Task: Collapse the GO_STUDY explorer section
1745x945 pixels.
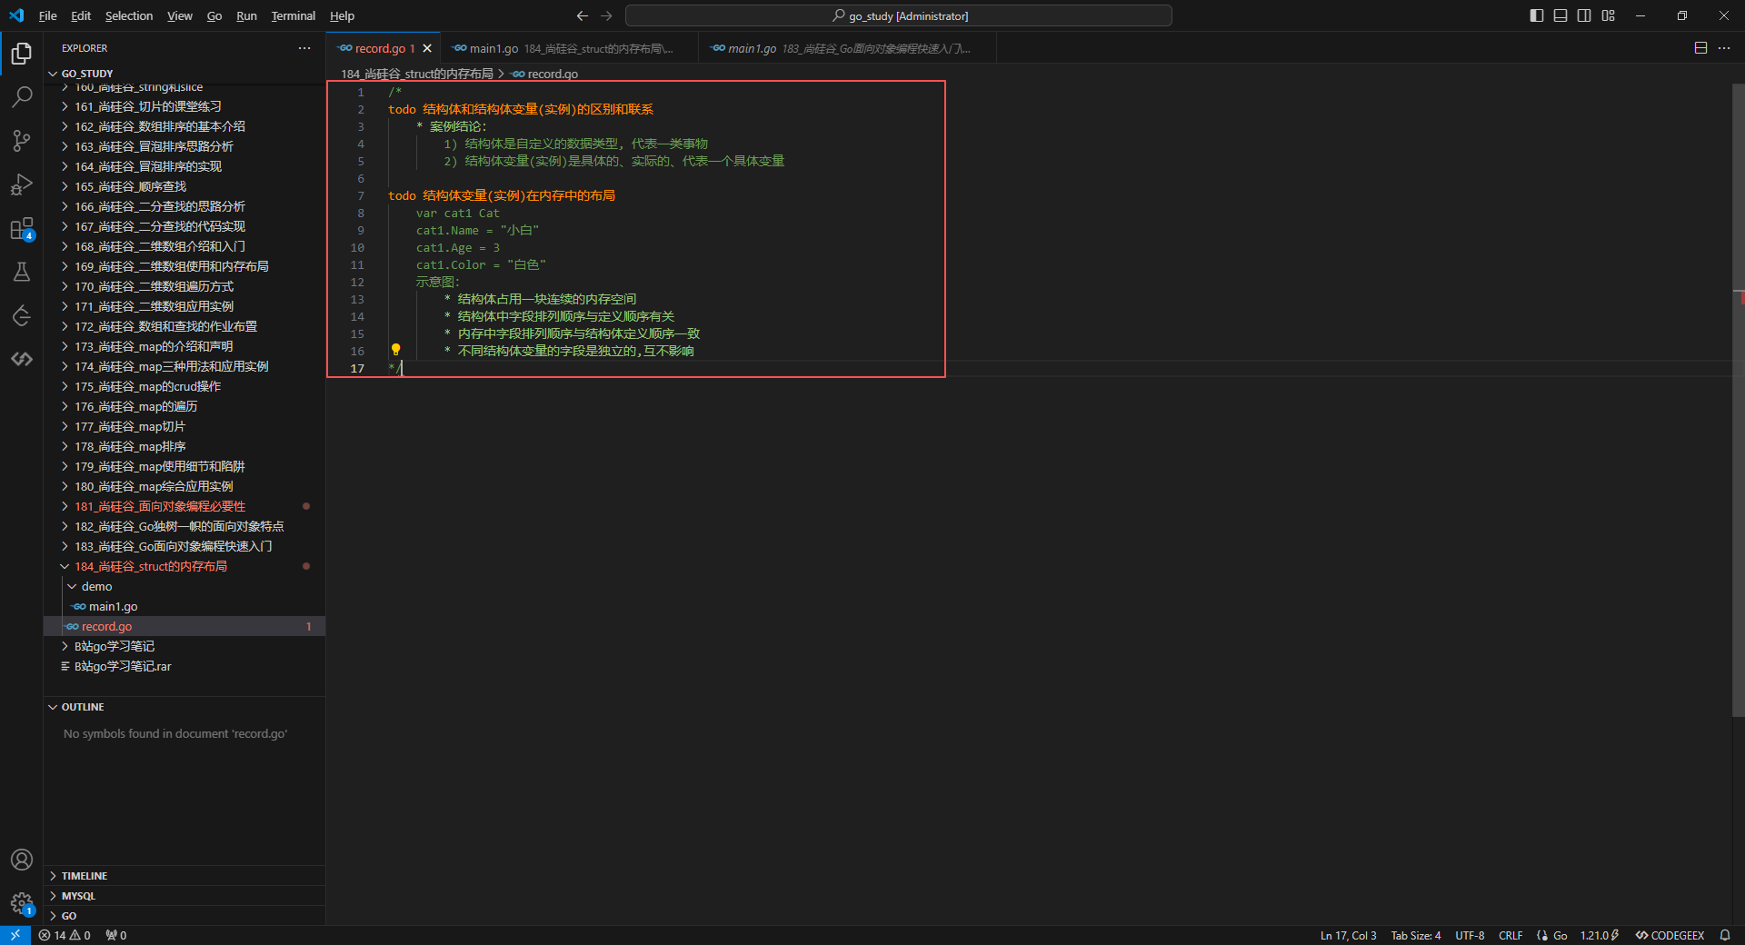Action: coord(184,74)
